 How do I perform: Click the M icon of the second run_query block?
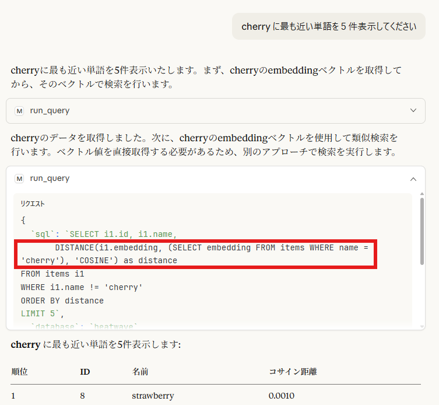[19, 179]
